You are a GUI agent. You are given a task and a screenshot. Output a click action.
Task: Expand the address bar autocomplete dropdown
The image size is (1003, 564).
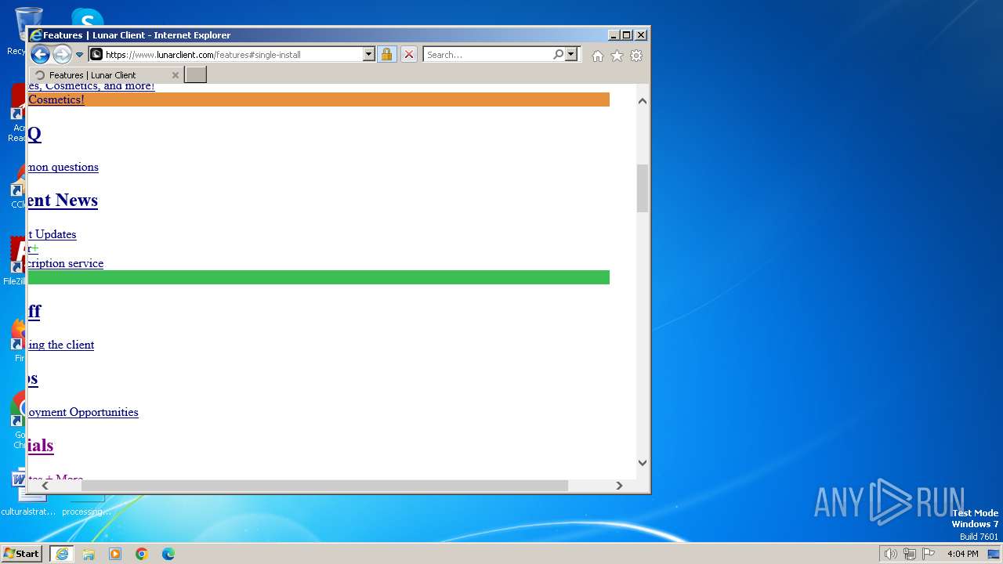pyautogui.click(x=368, y=55)
